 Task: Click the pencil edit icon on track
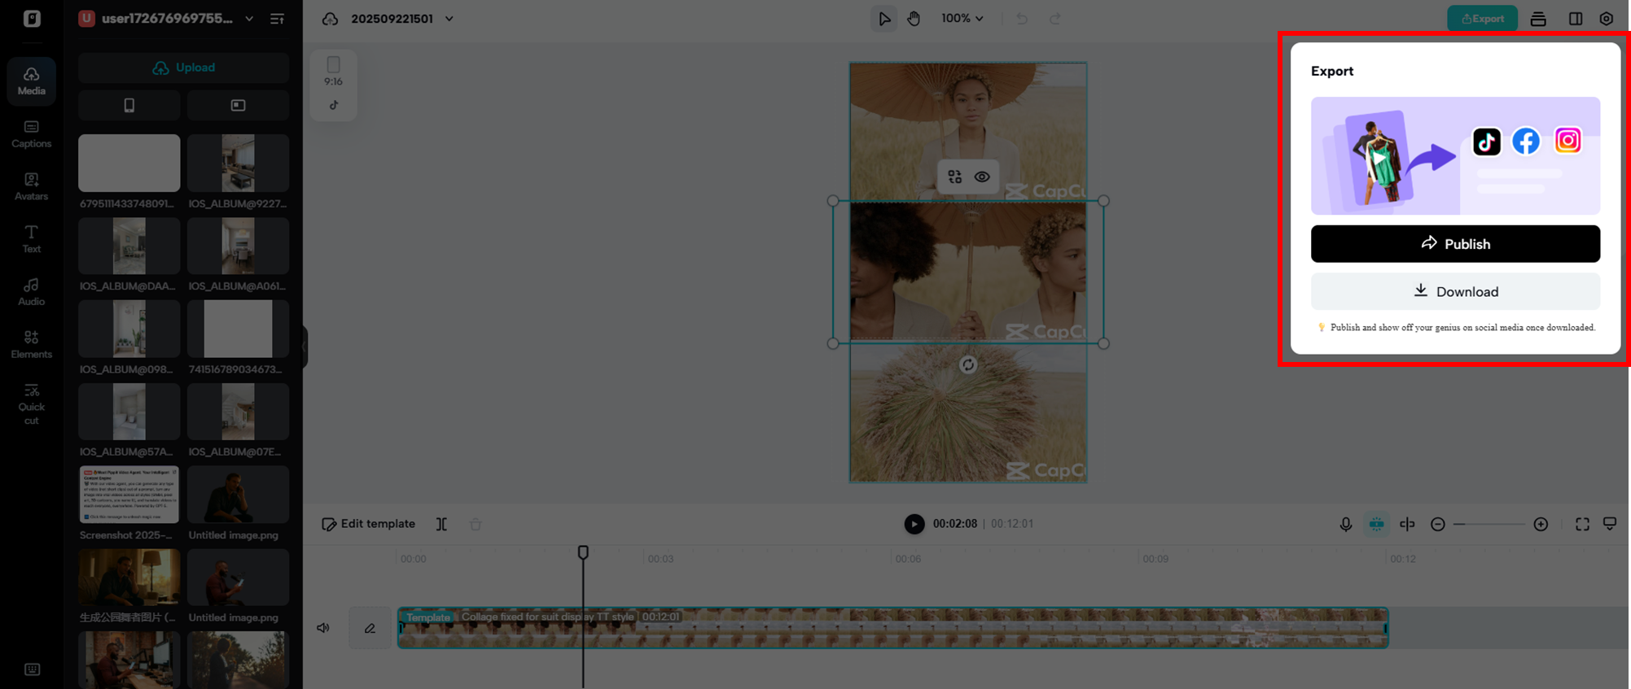[x=370, y=628]
